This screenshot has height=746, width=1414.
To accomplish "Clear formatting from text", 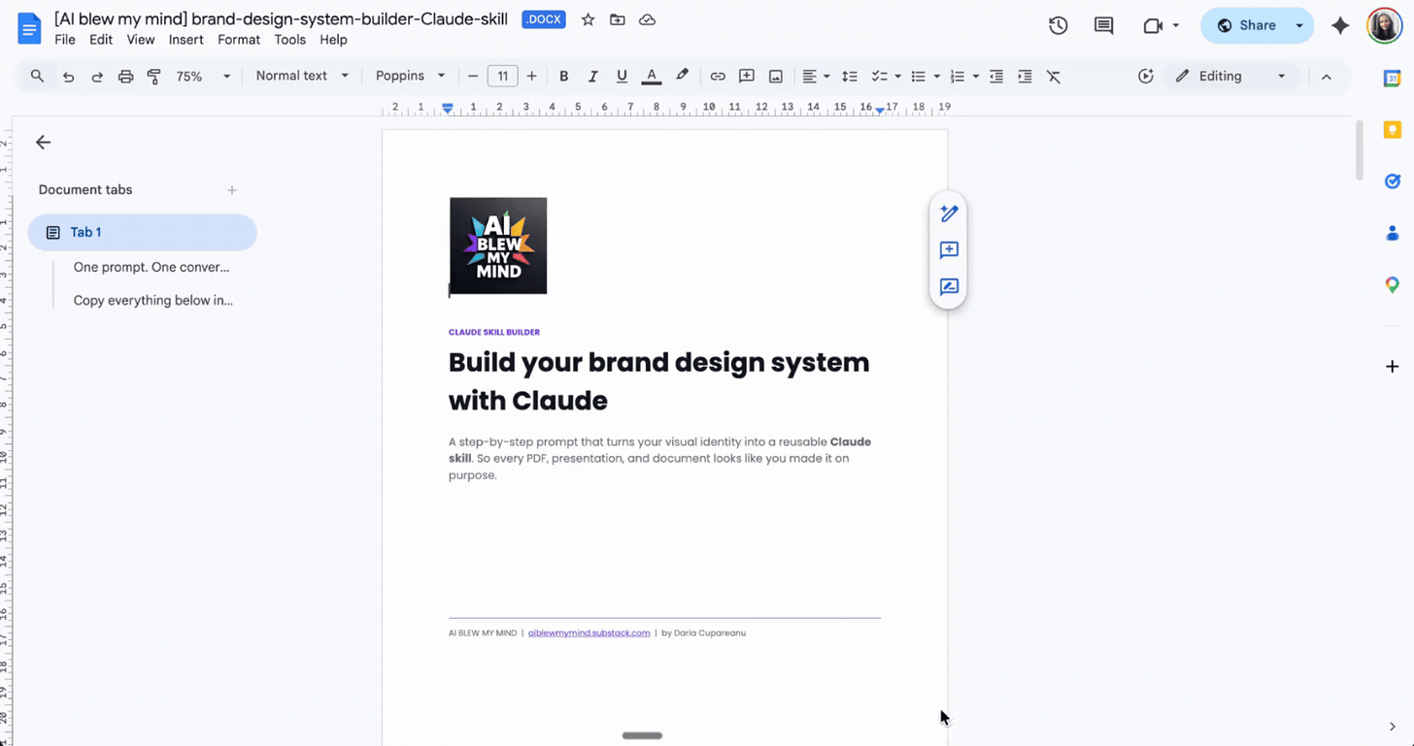I will click(1054, 76).
